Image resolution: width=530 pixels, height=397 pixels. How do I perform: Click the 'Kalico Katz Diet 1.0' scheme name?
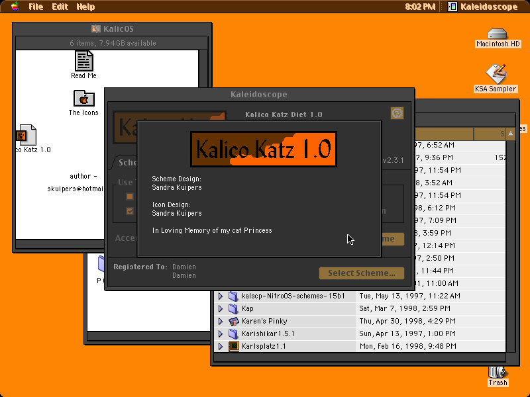click(x=284, y=114)
